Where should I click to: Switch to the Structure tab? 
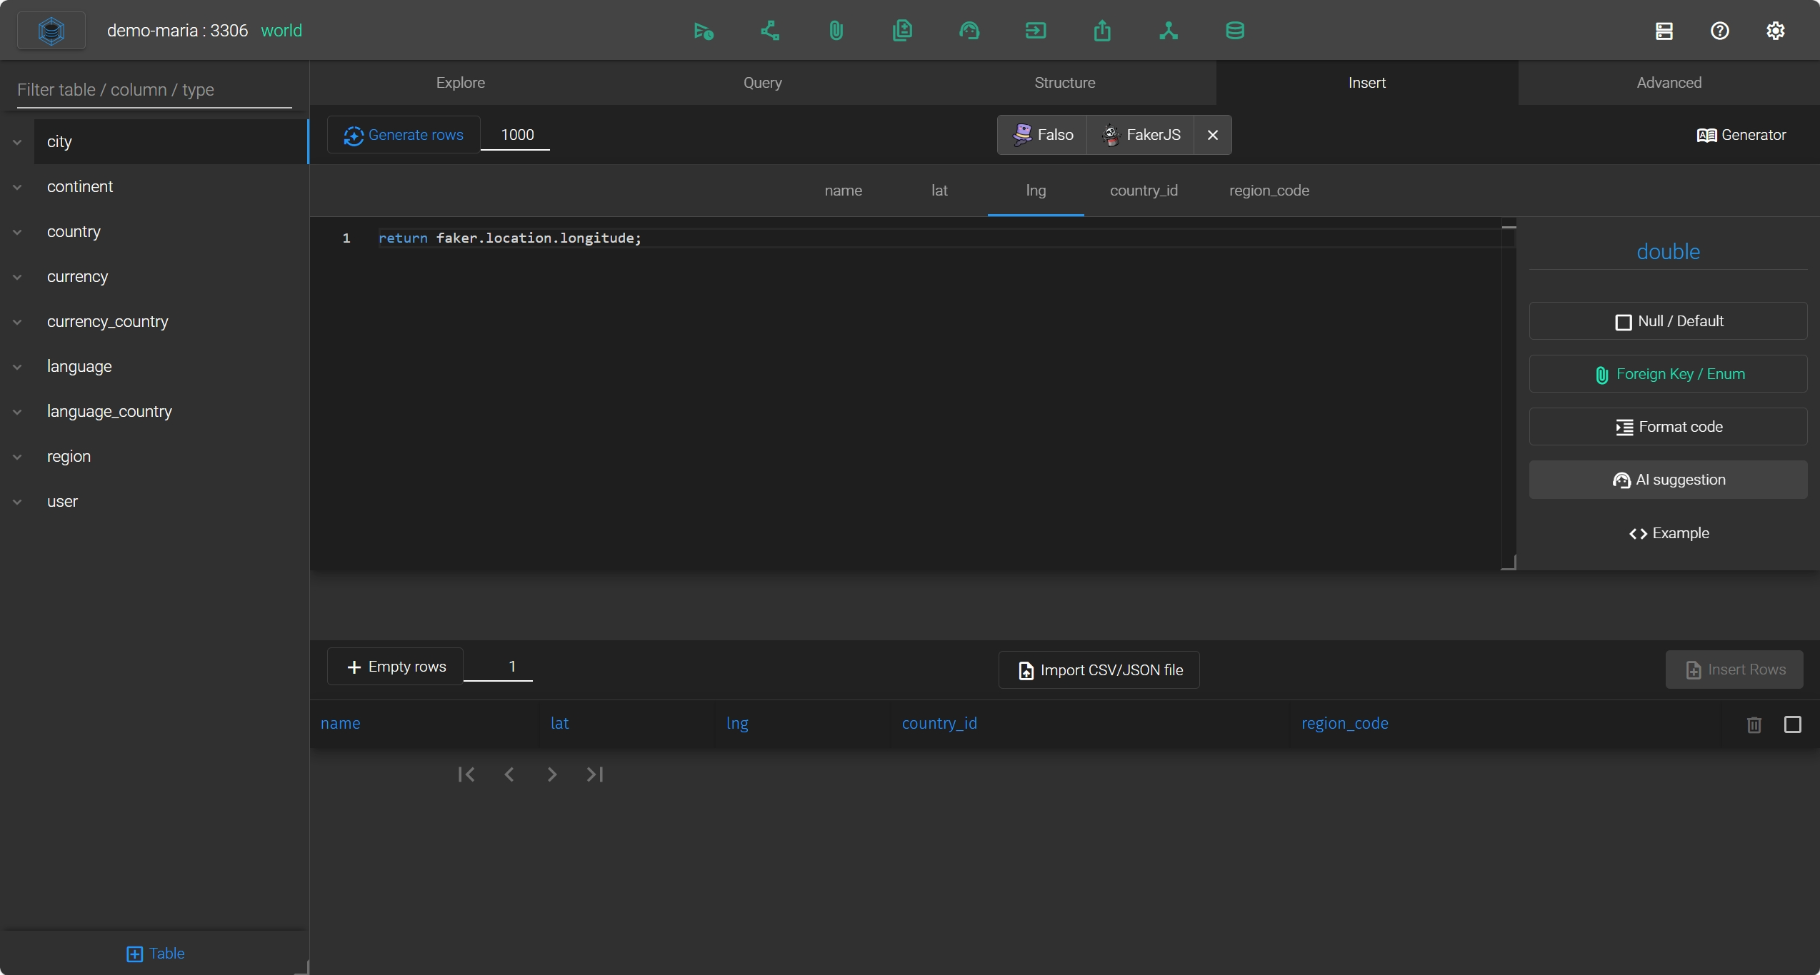(1064, 83)
